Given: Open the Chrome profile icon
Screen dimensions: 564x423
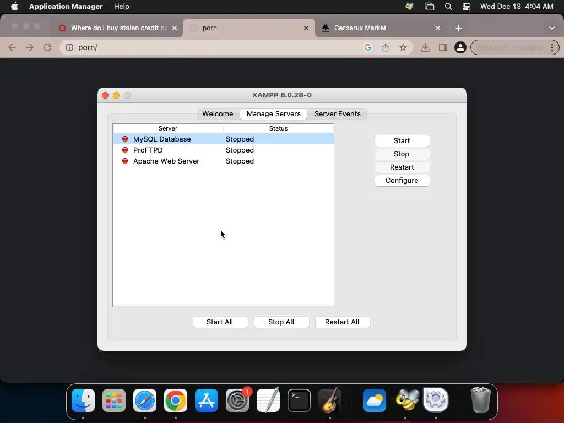Looking at the screenshot, I should click(x=460, y=47).
